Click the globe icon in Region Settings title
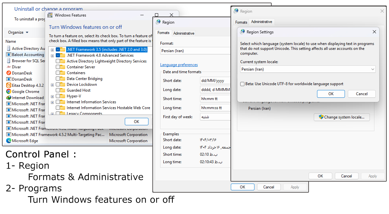Image resolution: width=389 pixels, height=214 pixels. (x=242, y=32)
